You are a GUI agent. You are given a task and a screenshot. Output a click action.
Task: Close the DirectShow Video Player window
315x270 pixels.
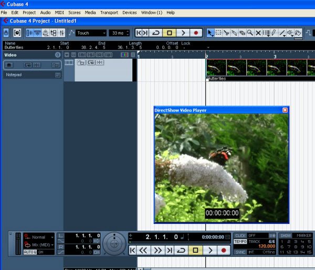coord(285,110)
